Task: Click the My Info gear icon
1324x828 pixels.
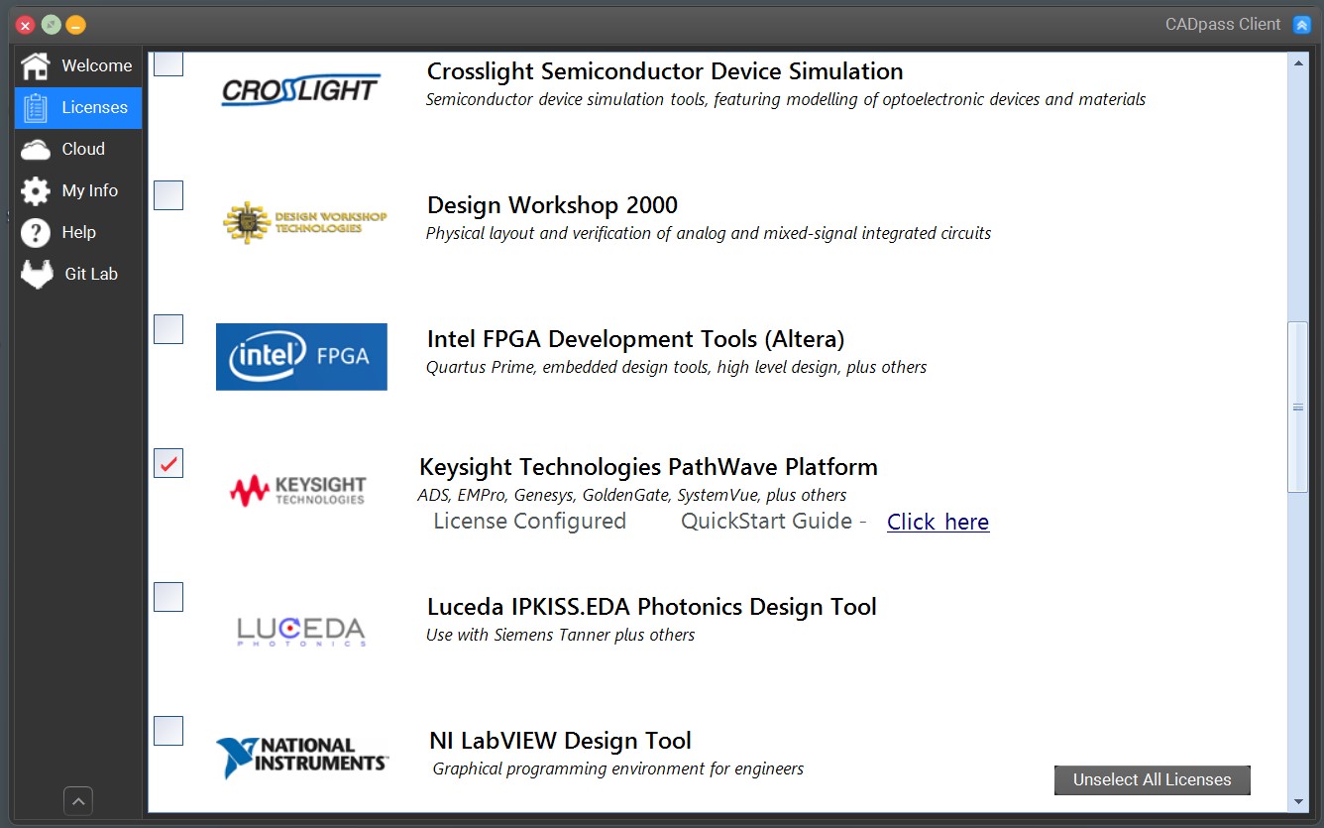Action: tap(36, 191)
